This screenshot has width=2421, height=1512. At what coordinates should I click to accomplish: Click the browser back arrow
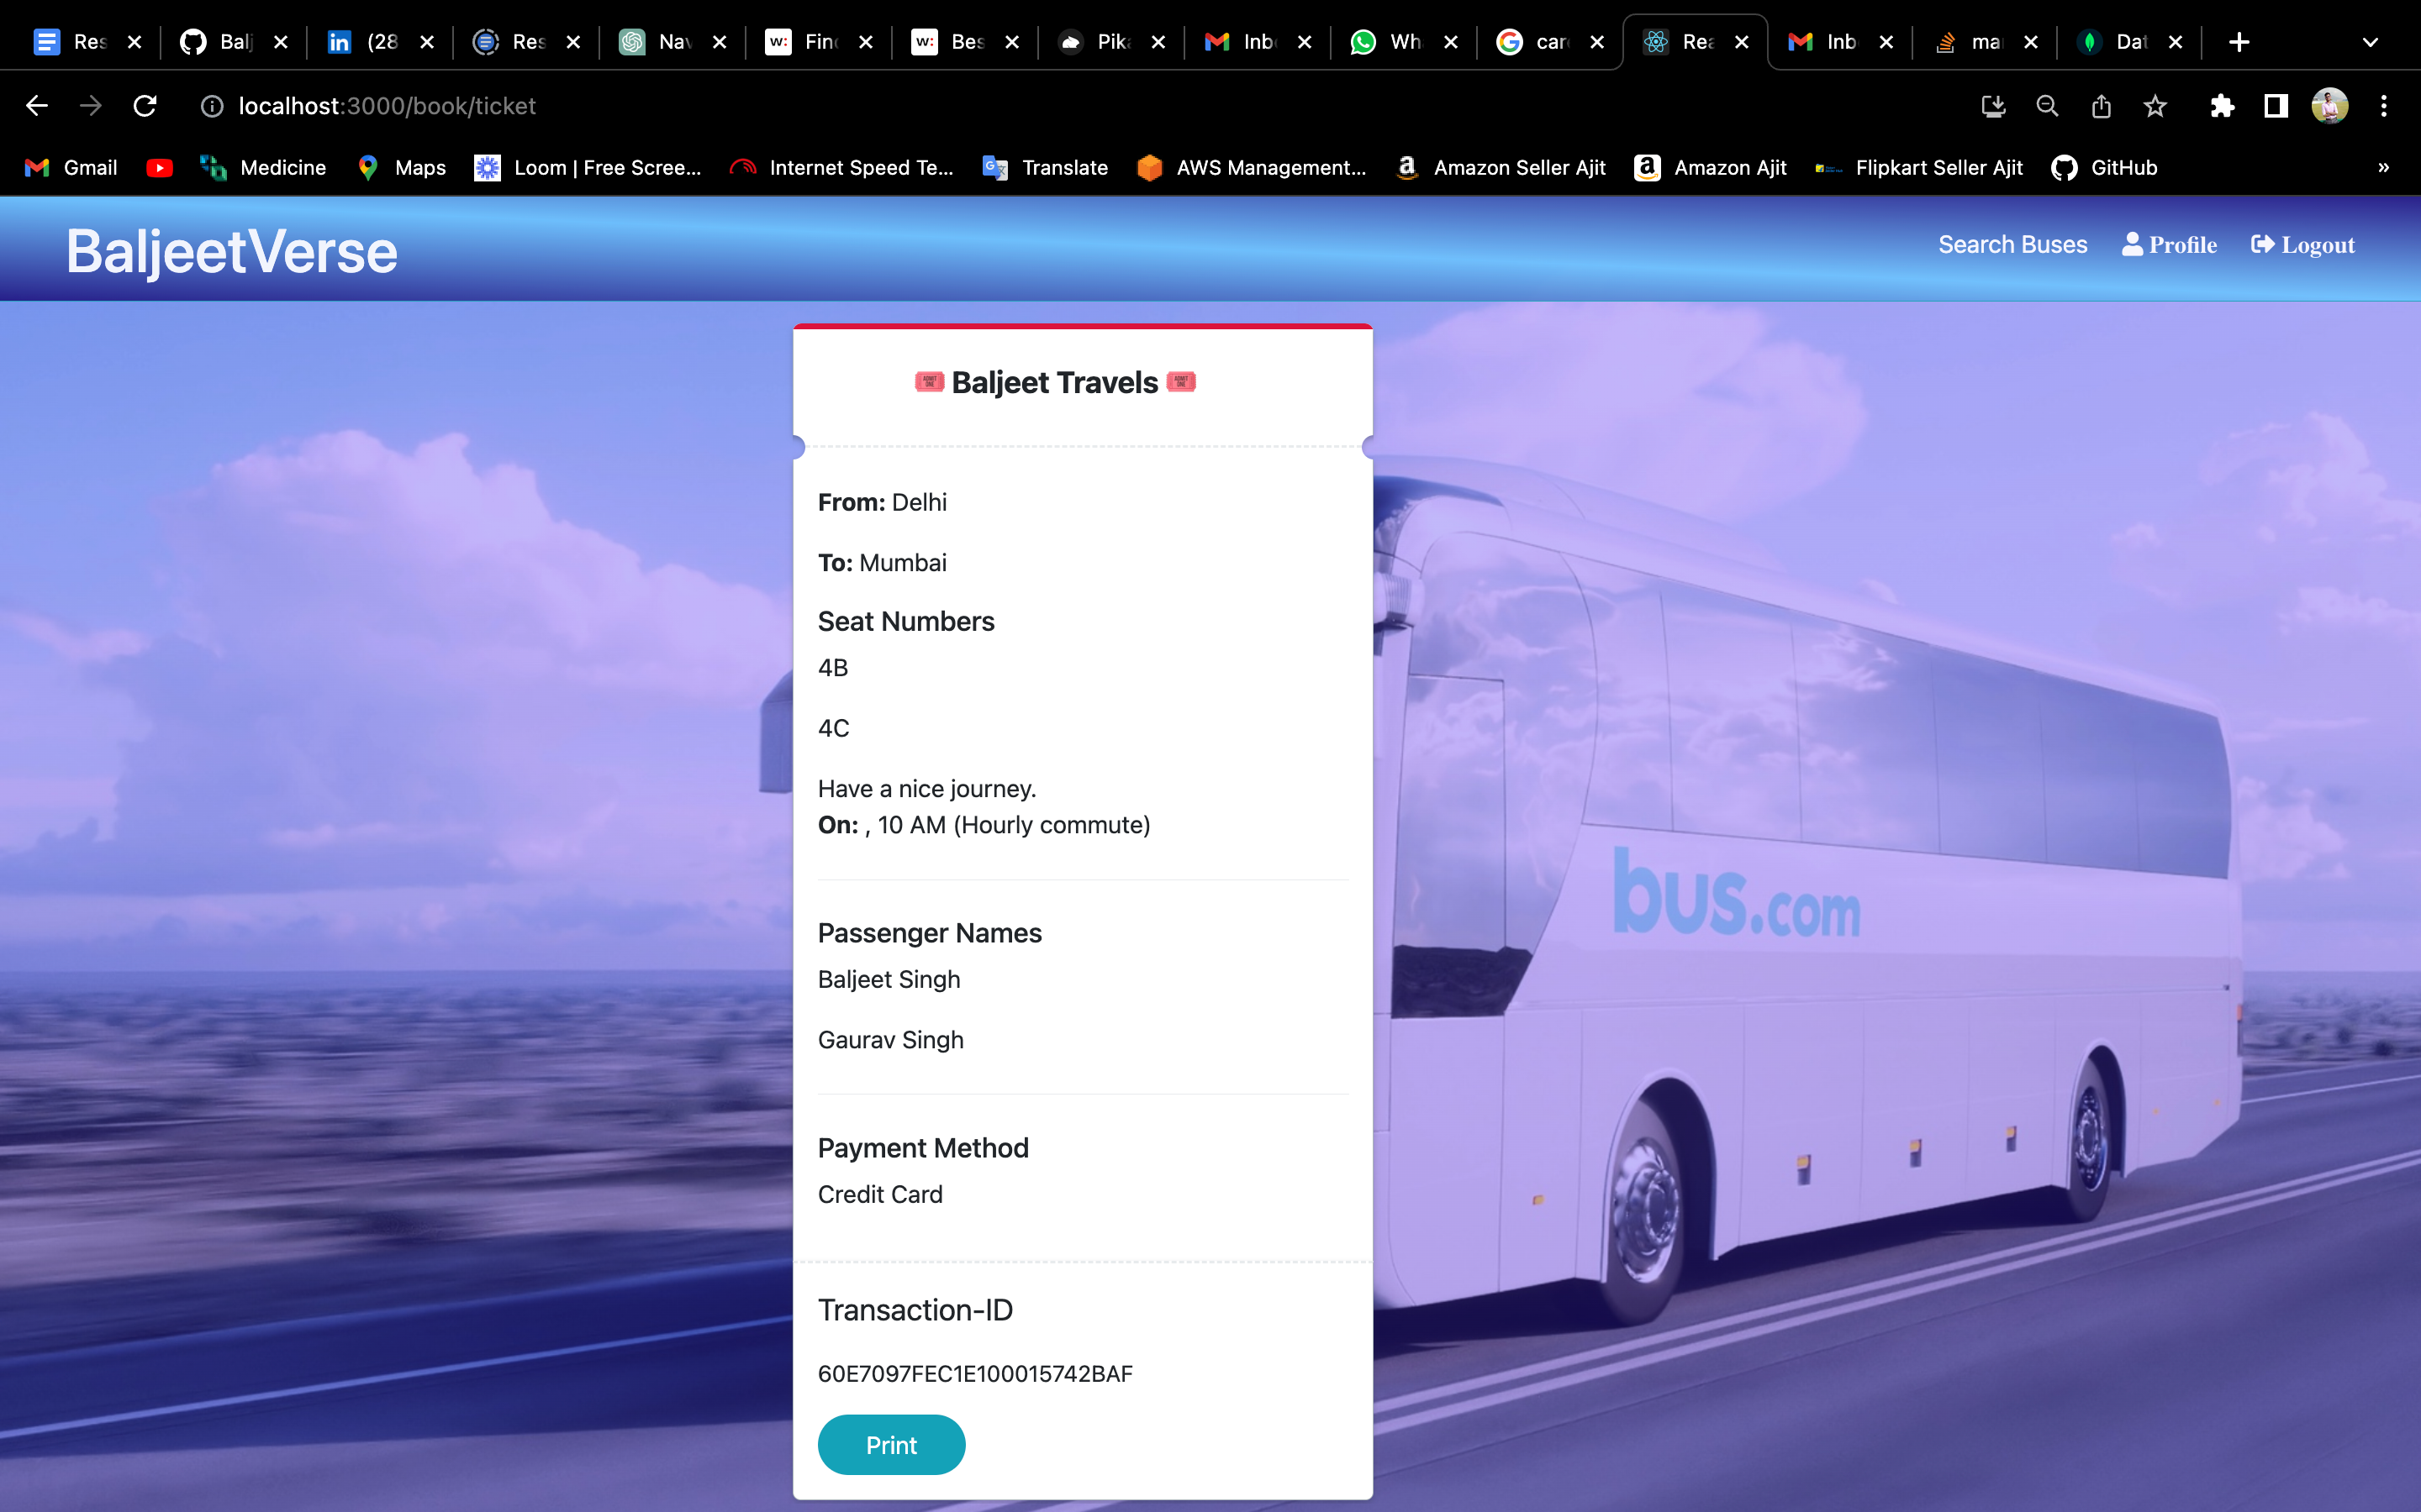pyautogui.click(x=37, y=106)
